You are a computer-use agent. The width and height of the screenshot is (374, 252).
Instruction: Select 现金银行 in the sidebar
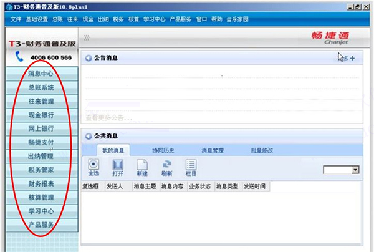tap(42, 115)
